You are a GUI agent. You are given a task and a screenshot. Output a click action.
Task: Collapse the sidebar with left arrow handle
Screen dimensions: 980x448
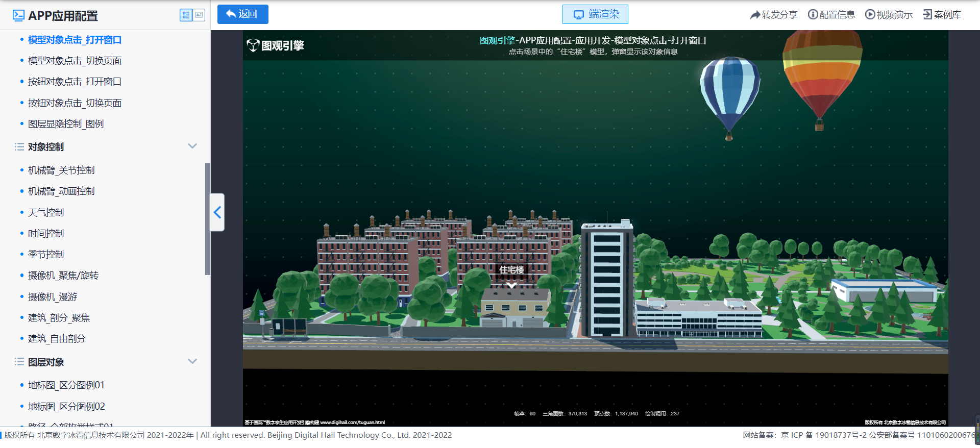pyautogui.click(x=217, y=212)
